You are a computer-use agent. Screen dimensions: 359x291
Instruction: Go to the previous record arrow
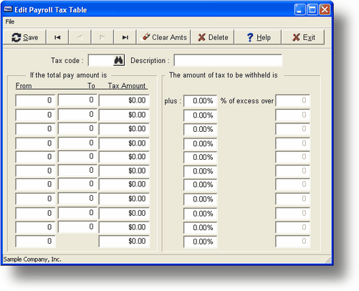click(80, 37)
